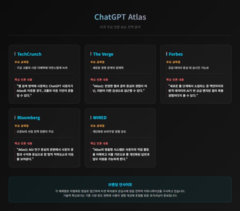Click the 핵심 언론 내용 label in Forbes card

pos(175,80)
